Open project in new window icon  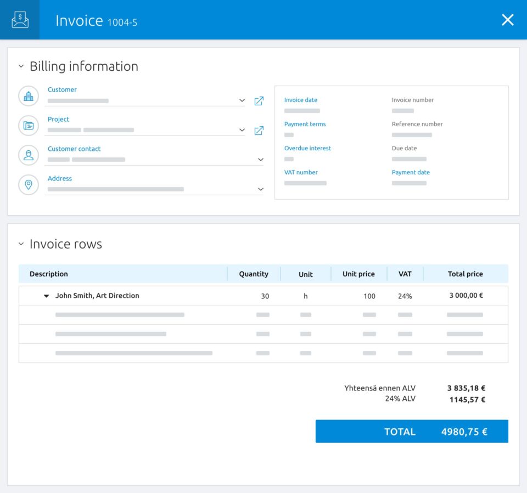[259, 131]
